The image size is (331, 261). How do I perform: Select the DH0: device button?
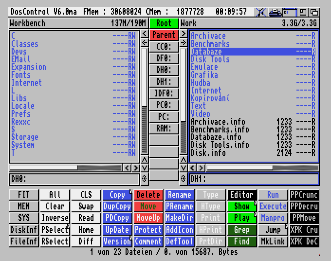point(164,70)
